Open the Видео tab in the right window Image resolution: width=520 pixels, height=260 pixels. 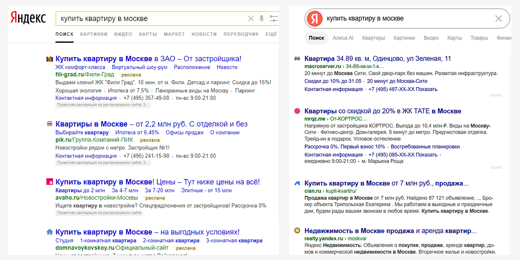[x=431, y=38]
